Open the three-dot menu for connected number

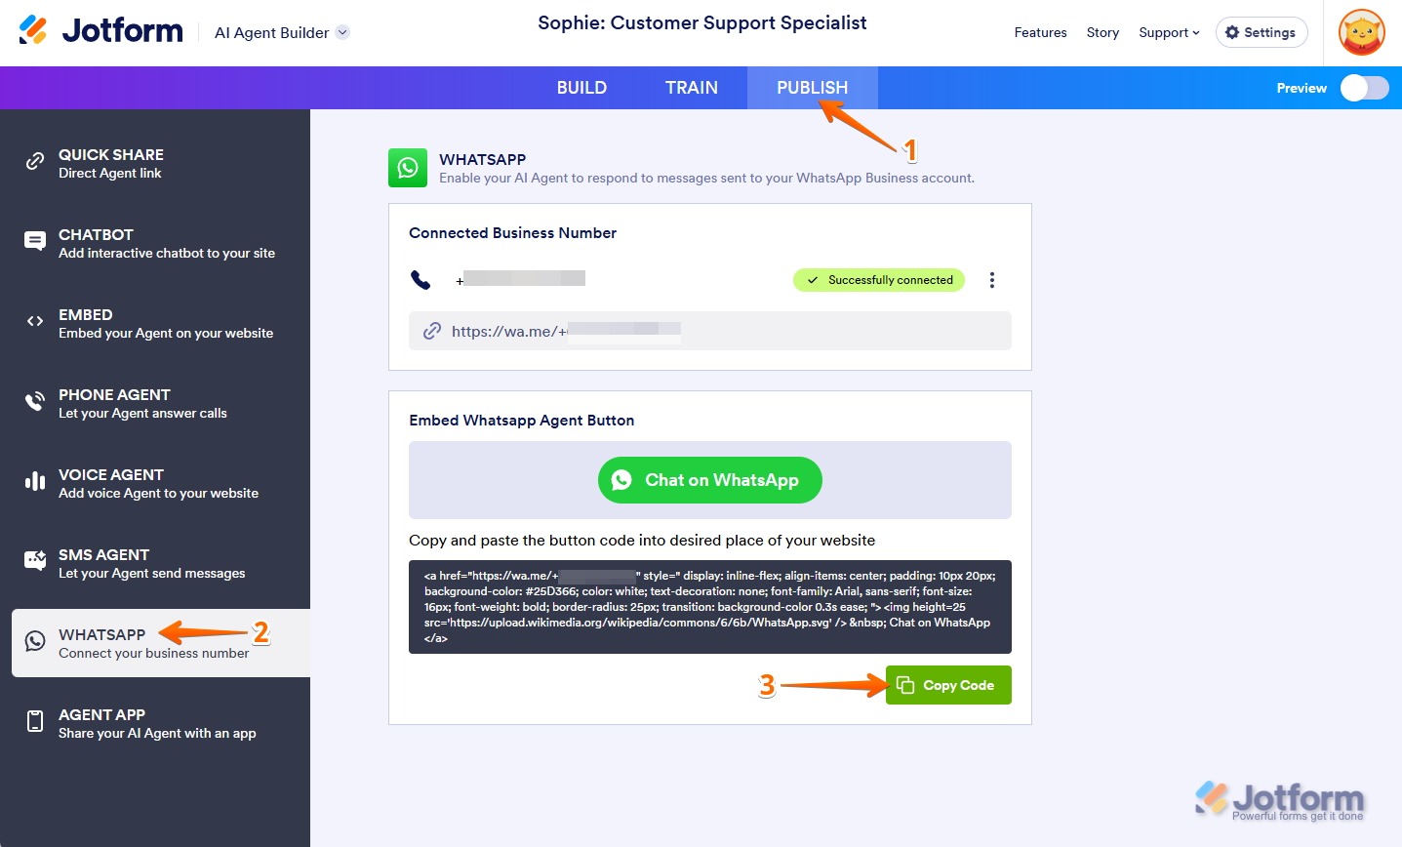992,280
